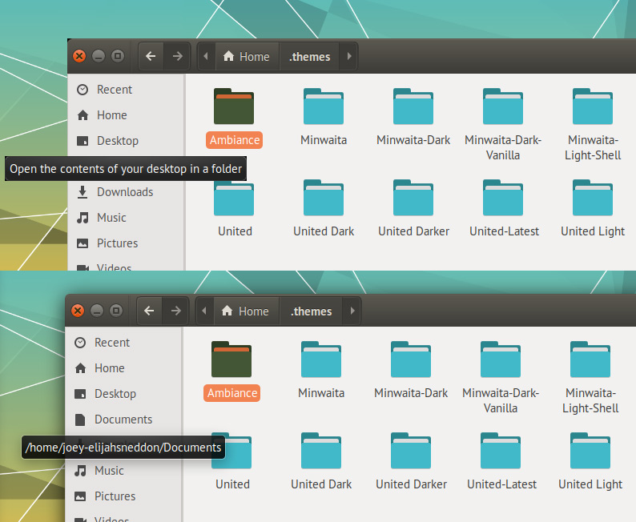Open the Minwaita-Dark folder icon in lower window
Screen dimensions: 636x522
[x=411, y=359]
